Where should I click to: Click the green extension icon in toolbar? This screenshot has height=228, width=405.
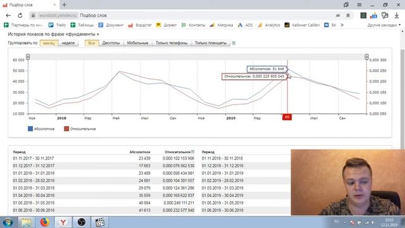tap(363, 15)
